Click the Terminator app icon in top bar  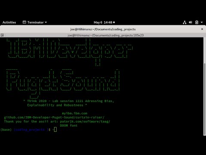click(x=24, y=22)
